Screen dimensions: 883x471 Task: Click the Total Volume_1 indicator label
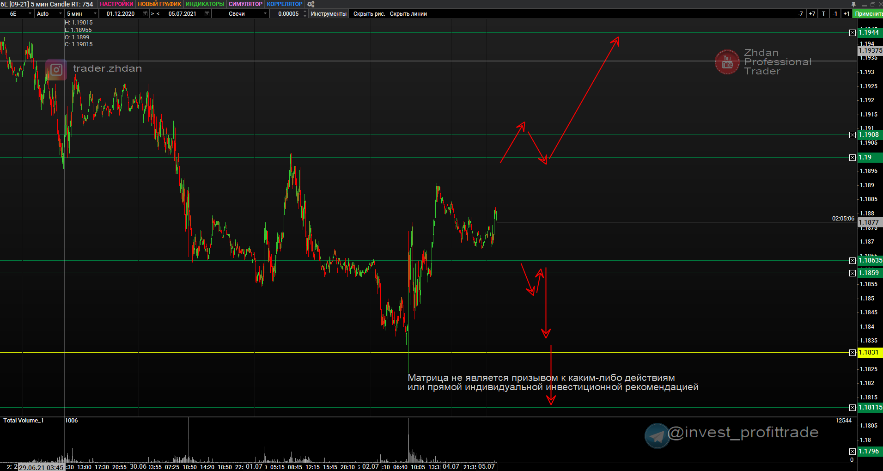[x=24, y=421]
